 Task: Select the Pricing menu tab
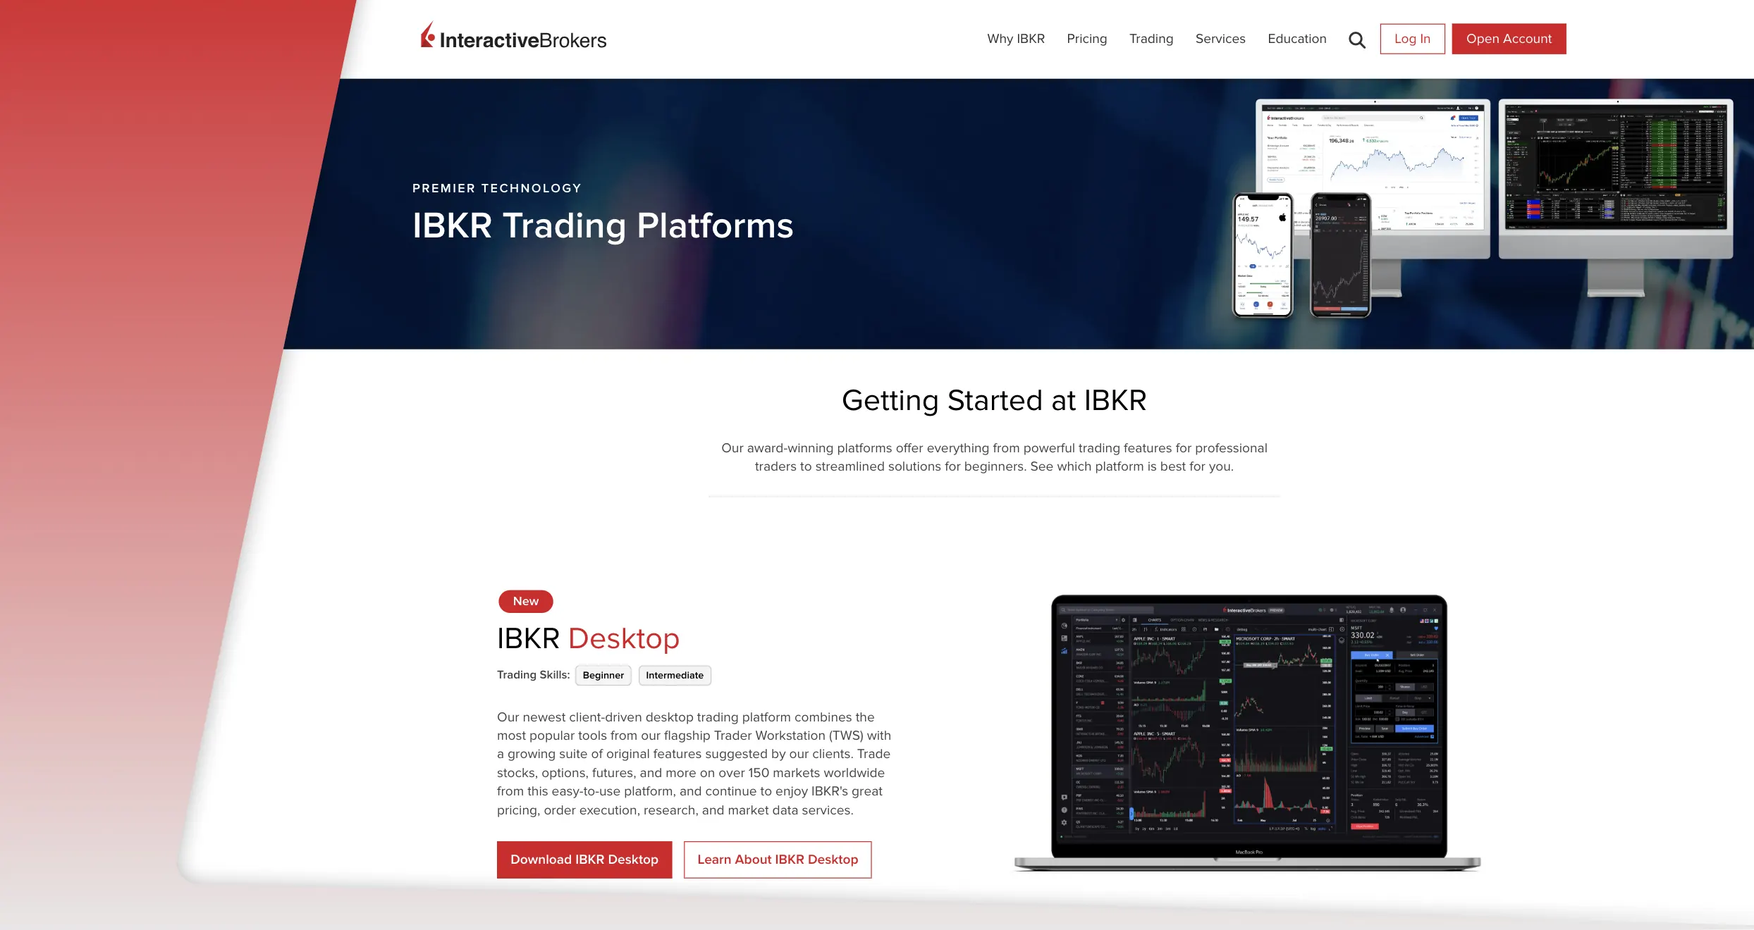click(x=1087, y=38)
